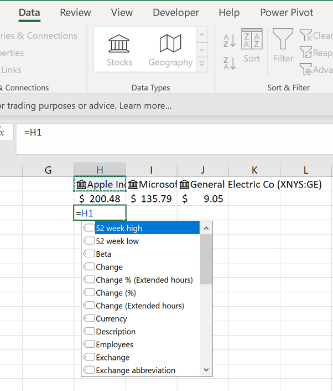The height and width of the screenshot is (391, 333).
Task: Click the Beta field tag icon
Action: click(89, 254)
